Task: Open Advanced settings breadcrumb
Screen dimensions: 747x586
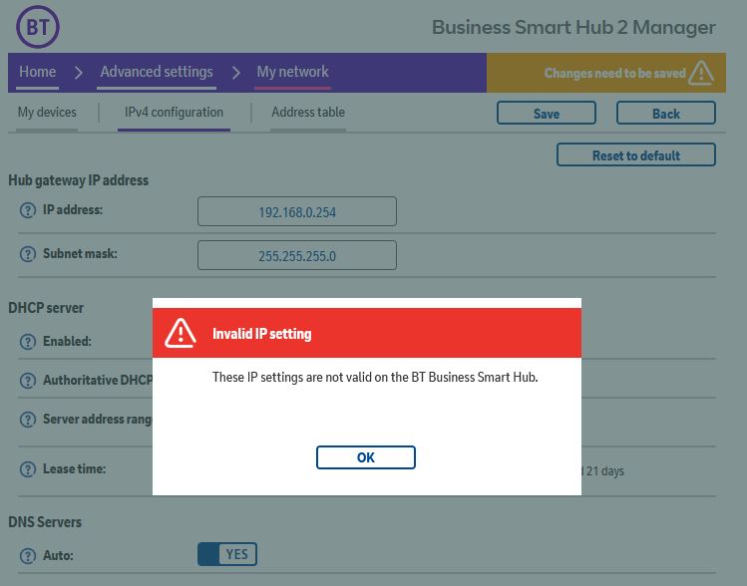Action: click(x=157, y=72)
